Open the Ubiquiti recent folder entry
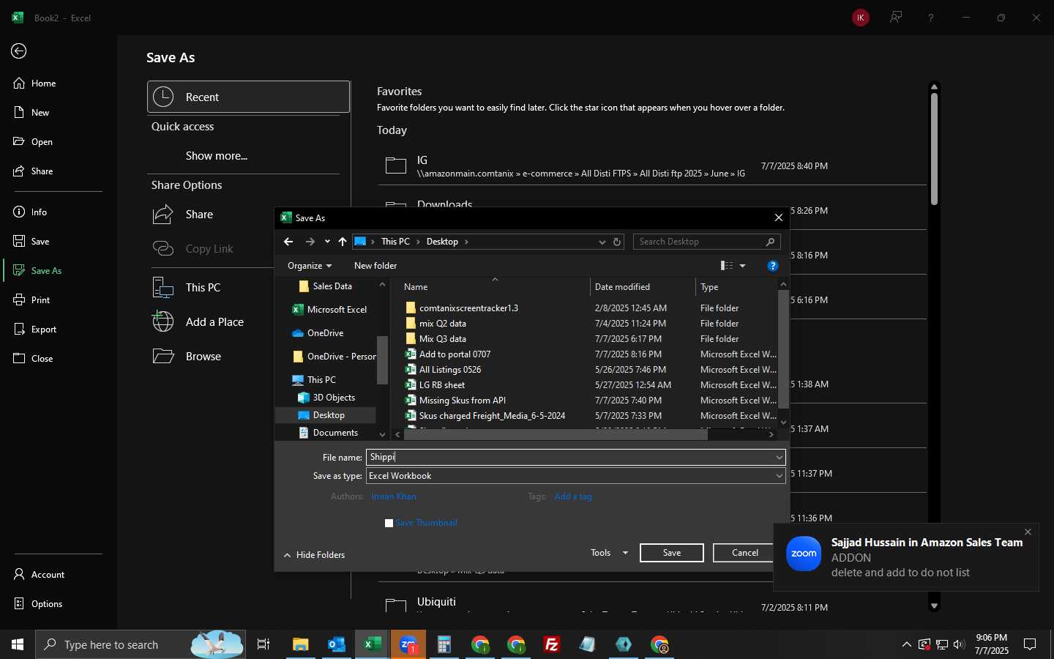The image size is (1054, 659). coord(651,605)
